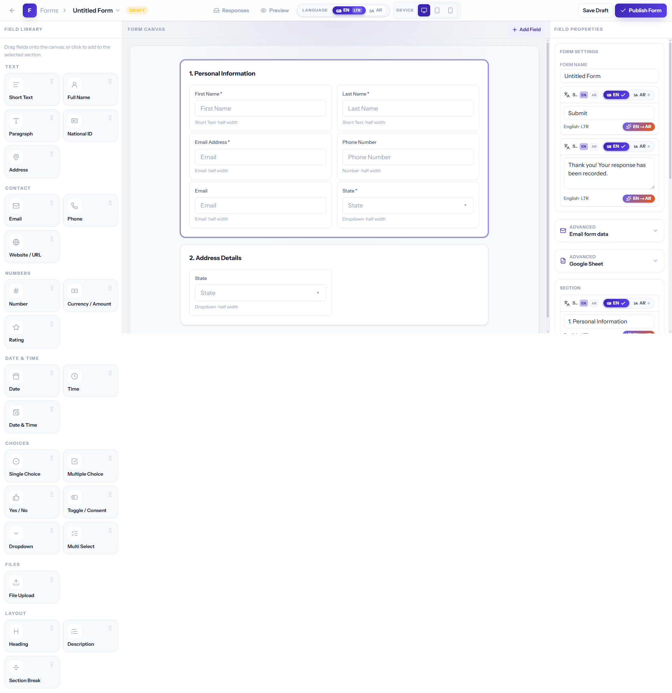This screenshot has width=672, height=693.
Task: Add a File Upload field
Action: (32, 587)
